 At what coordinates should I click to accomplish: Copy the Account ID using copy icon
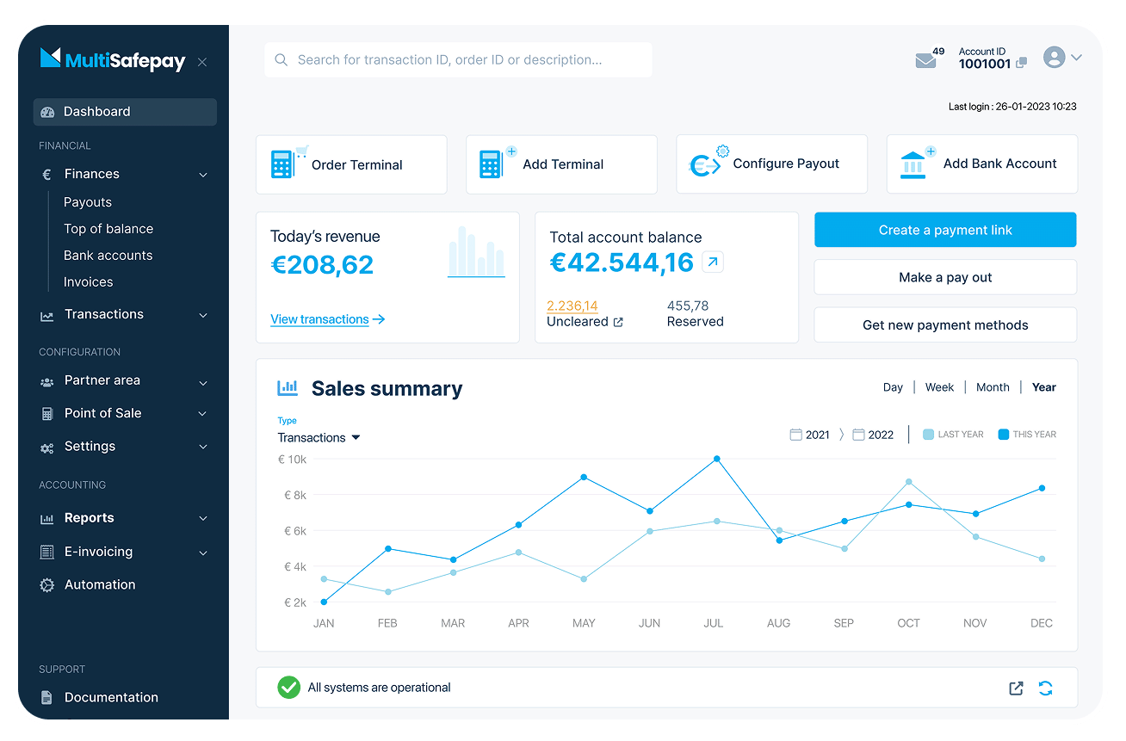pos(1022,64)
